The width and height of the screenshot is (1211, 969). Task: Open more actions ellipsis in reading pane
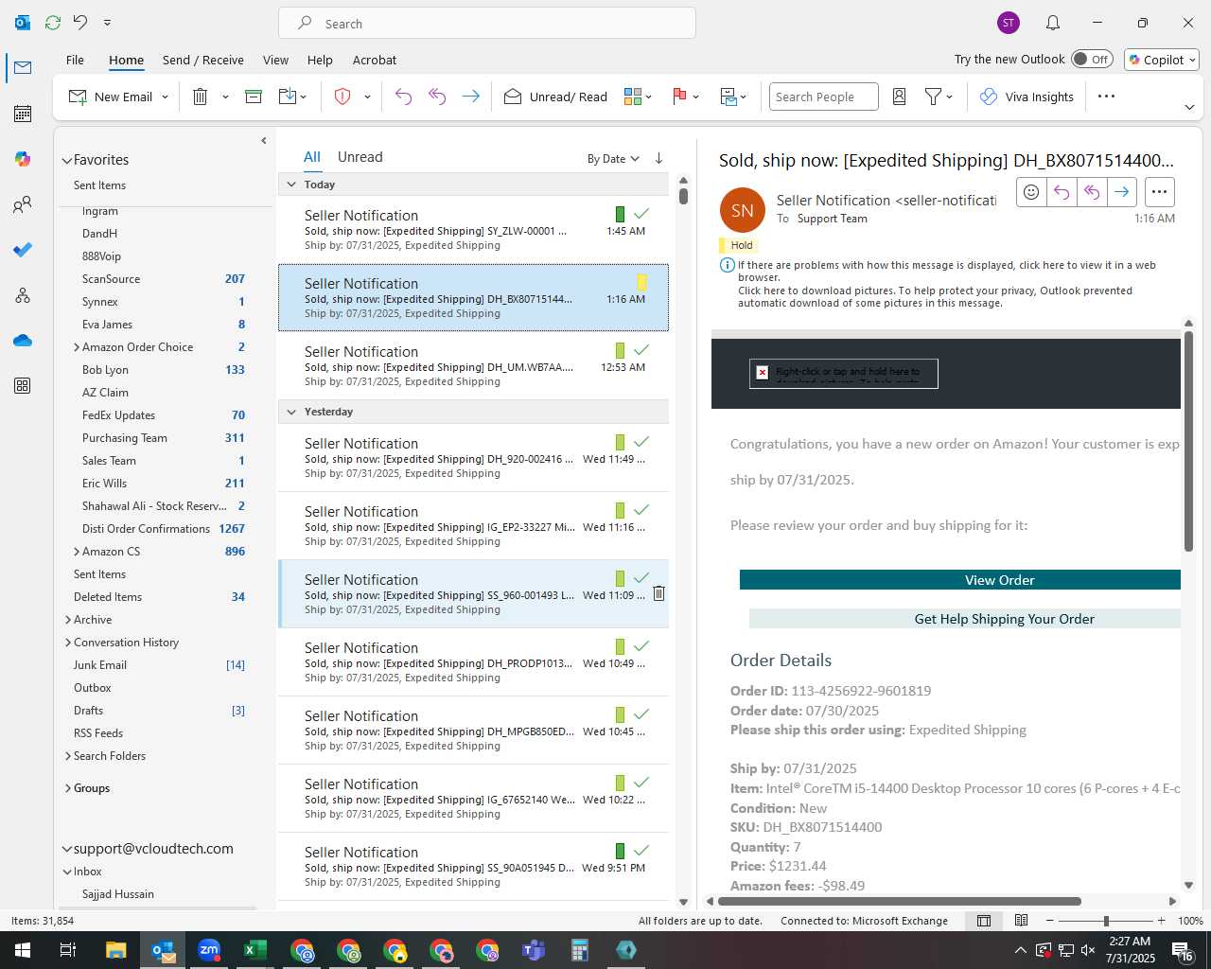coord(1159,192)
